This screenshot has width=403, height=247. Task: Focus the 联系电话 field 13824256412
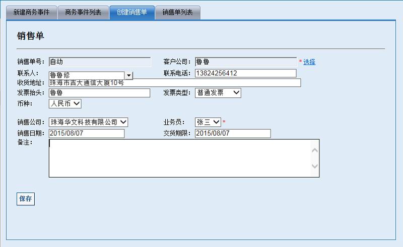coord(246,73)
